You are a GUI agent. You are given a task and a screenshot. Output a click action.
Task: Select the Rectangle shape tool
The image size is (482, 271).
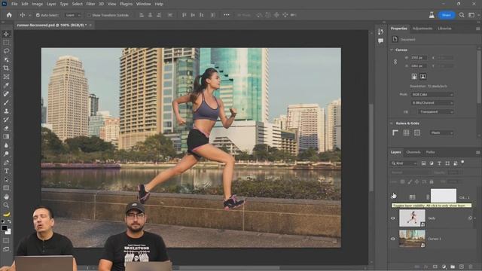(6, 188)
